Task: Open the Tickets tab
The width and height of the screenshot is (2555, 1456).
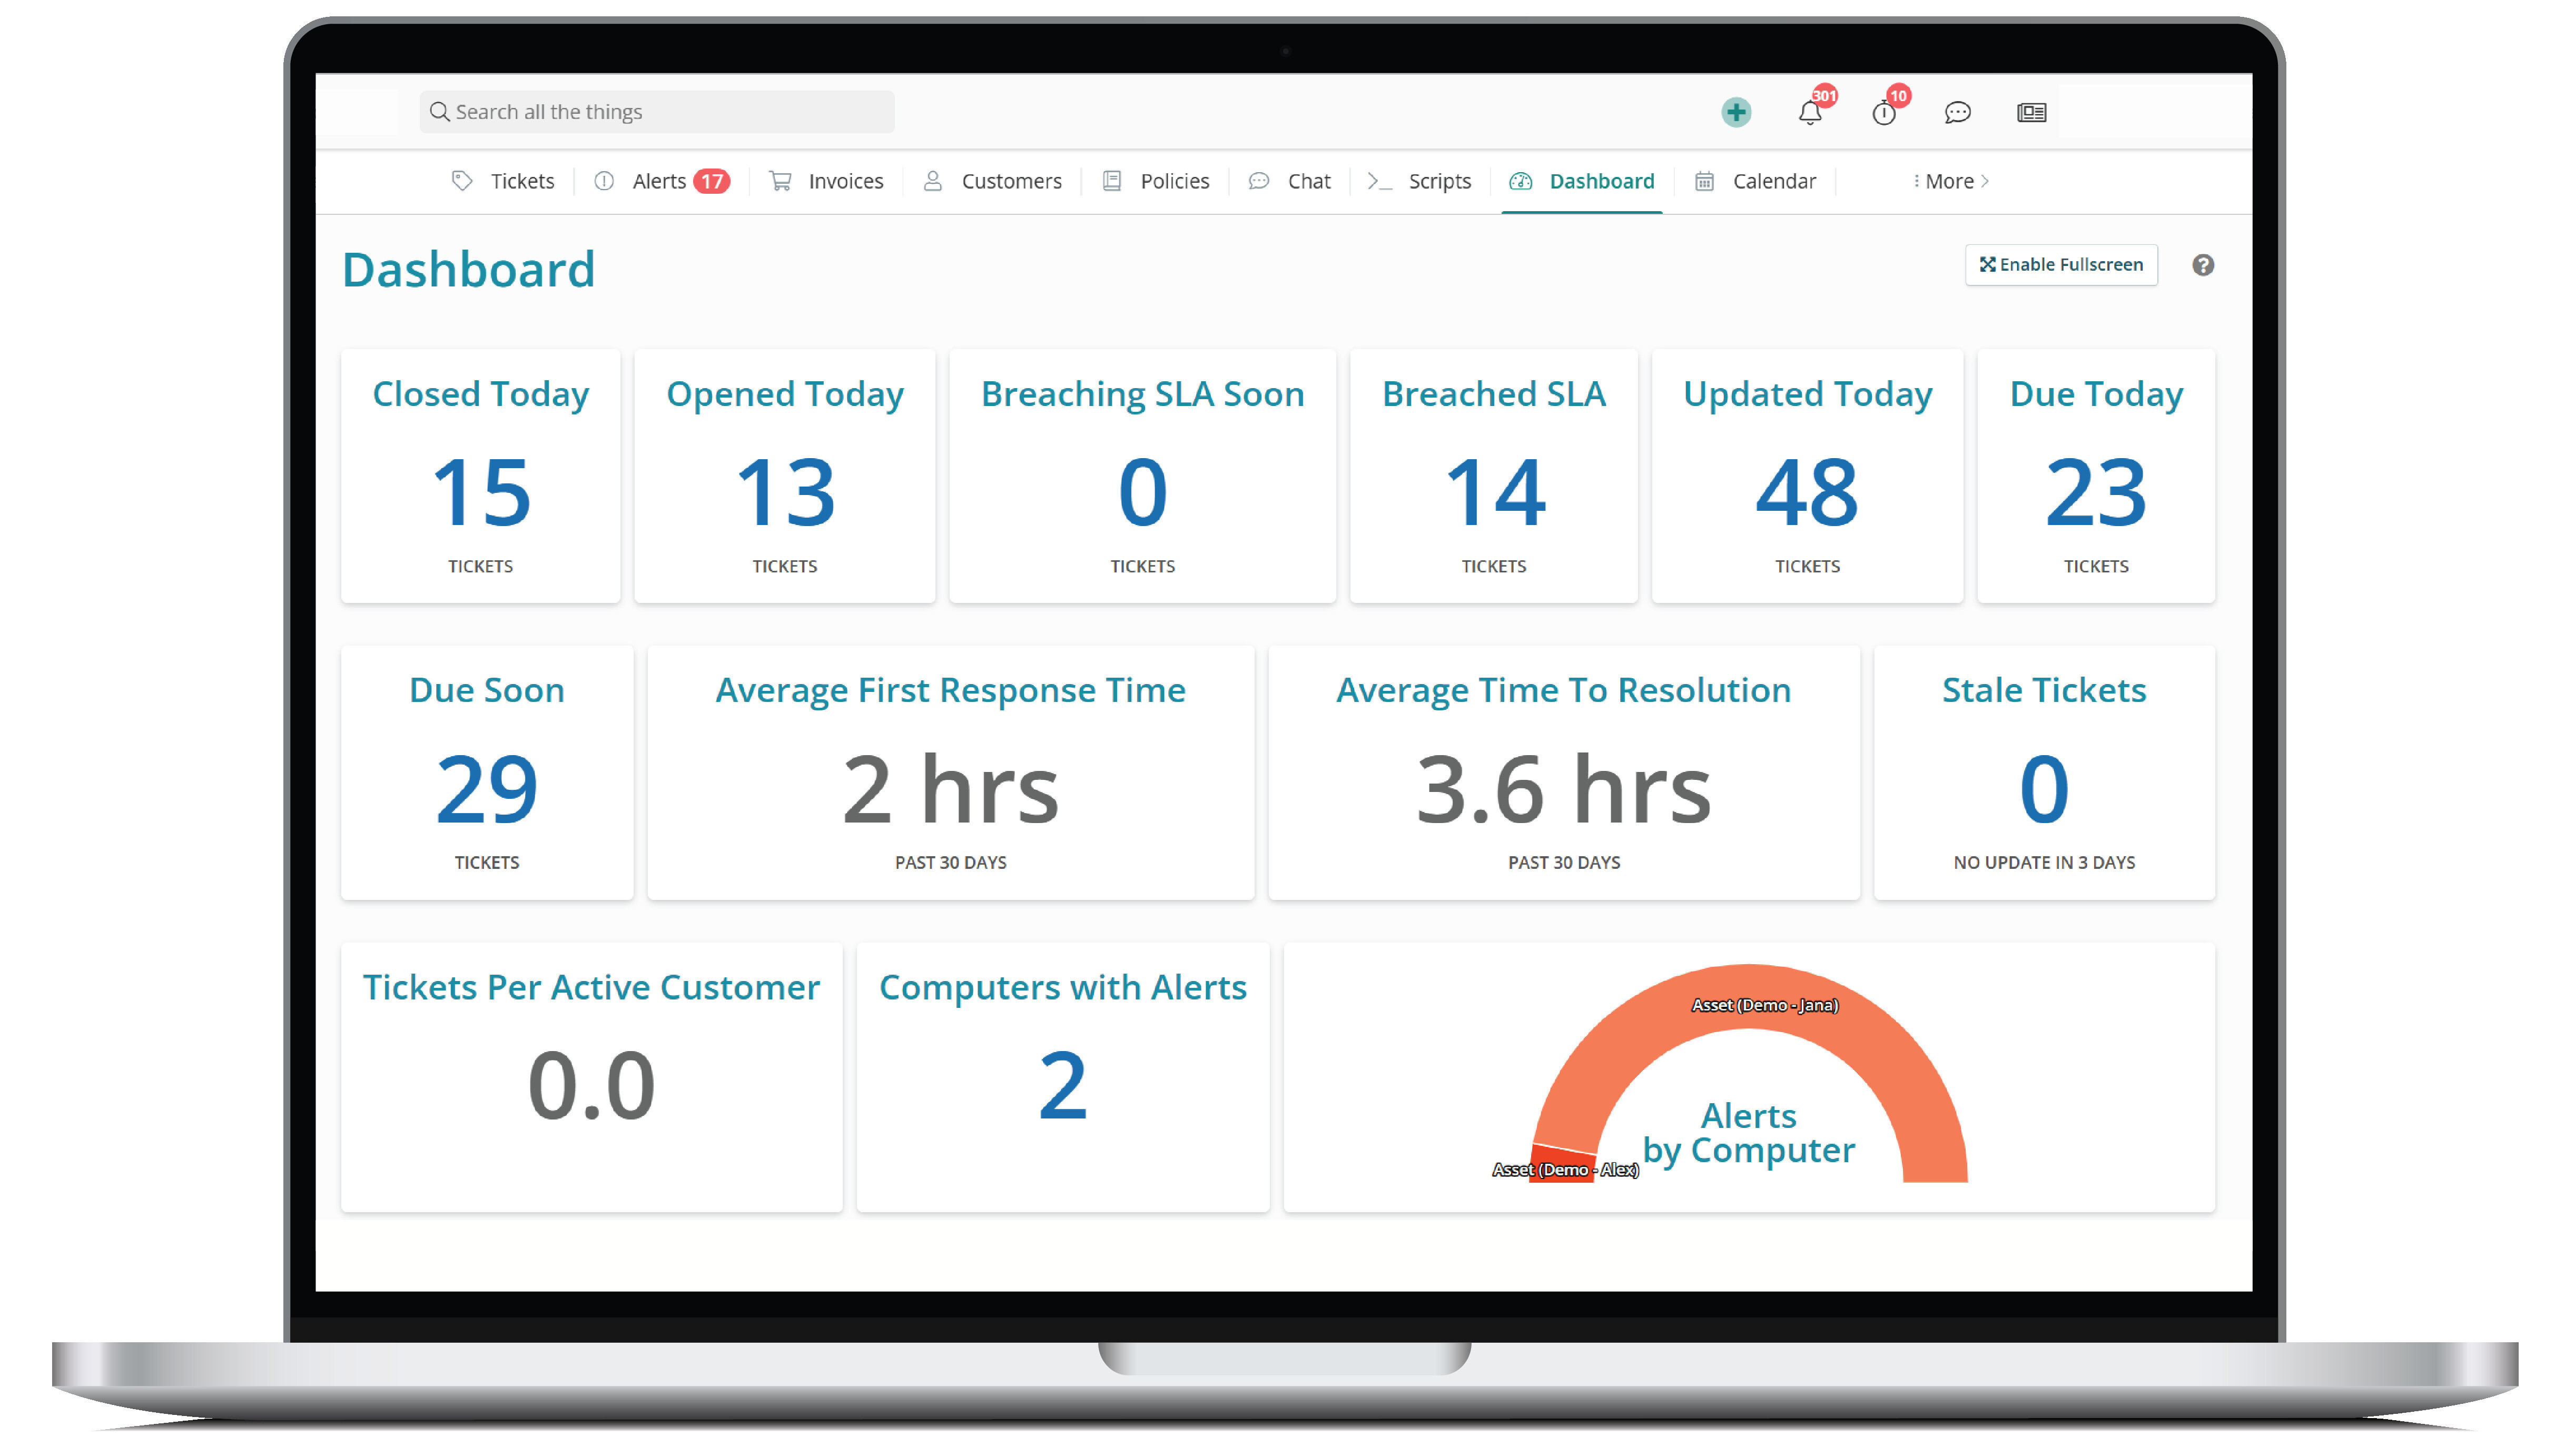Action: (x=504, y=181)
